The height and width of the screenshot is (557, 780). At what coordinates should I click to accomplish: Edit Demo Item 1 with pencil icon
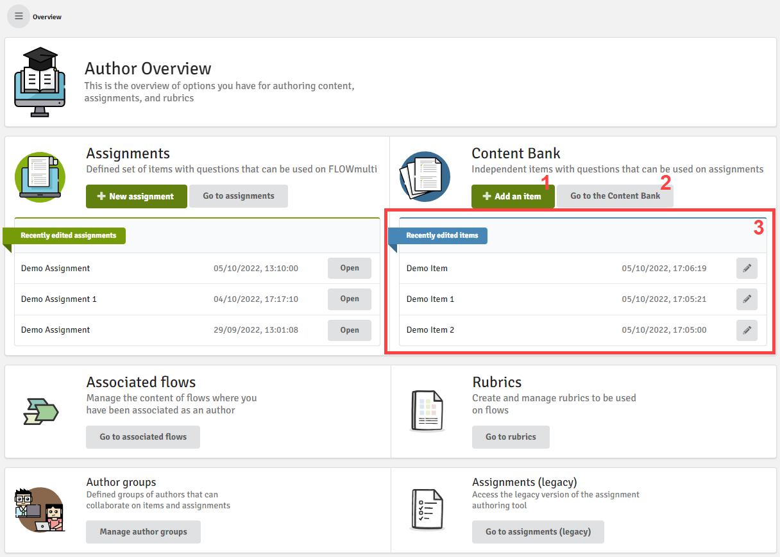click(747, 299)
